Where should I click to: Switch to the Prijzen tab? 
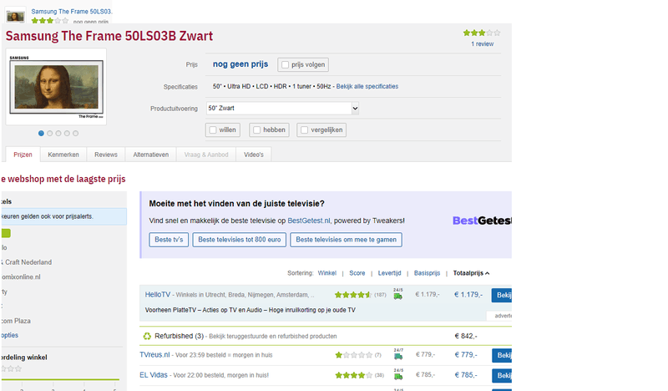(23, 155)
